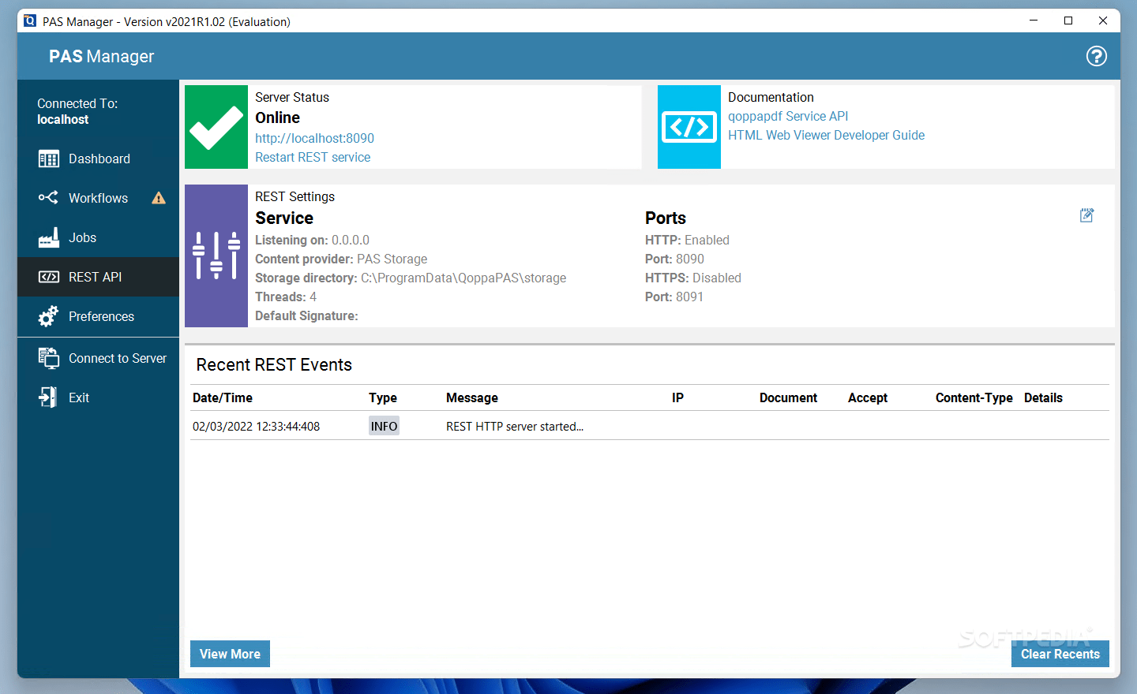Click 'Threads: 4' text
Image resolution: width=1137 pixels, height=694 pixels.
tap(286, 297)
